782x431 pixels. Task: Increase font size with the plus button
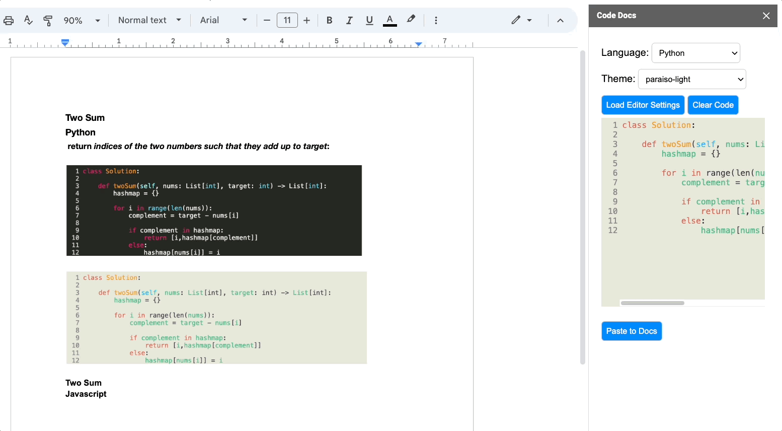307,20
